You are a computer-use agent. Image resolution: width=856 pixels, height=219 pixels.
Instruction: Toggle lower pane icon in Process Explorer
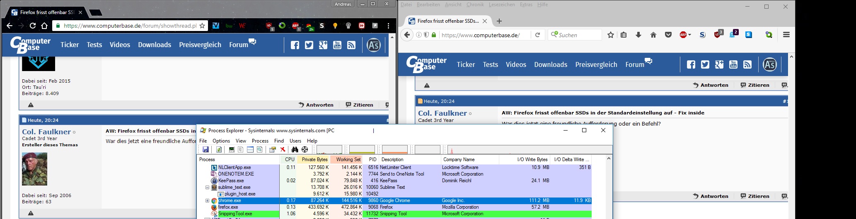(x=250, y=150)
